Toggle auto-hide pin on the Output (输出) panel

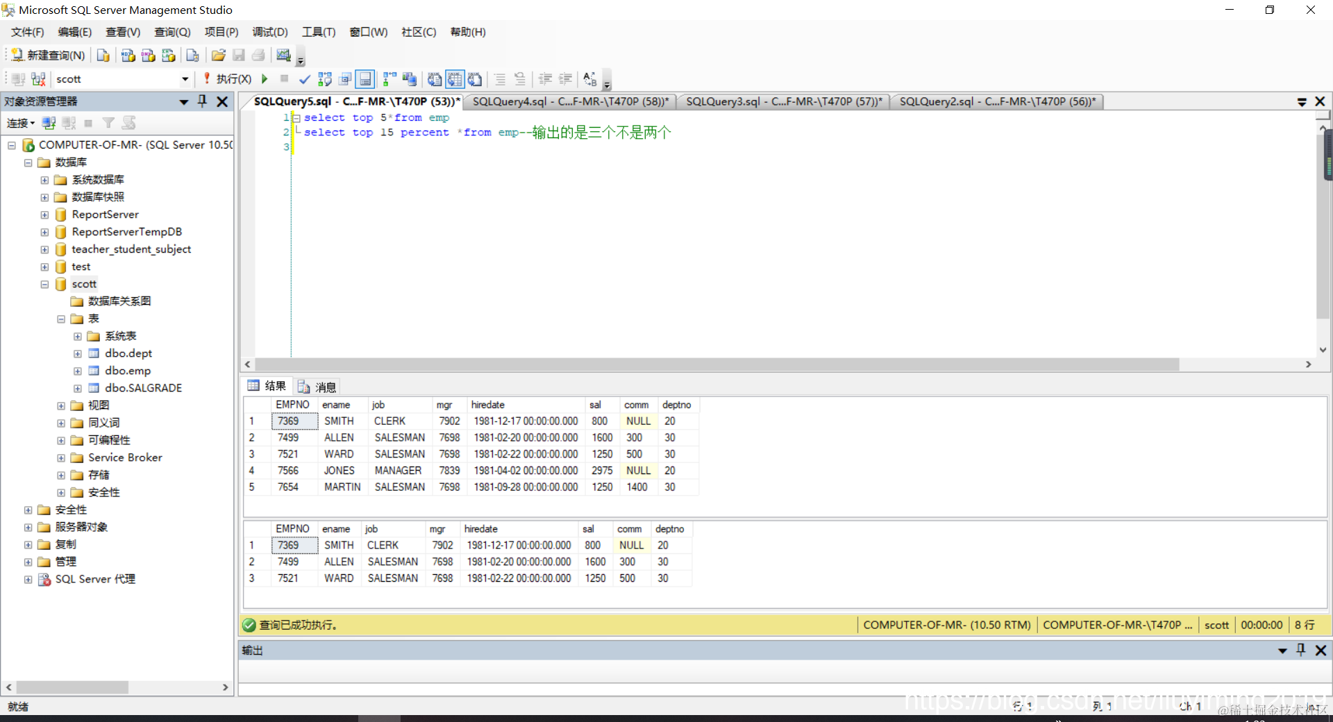(1301, 650)
